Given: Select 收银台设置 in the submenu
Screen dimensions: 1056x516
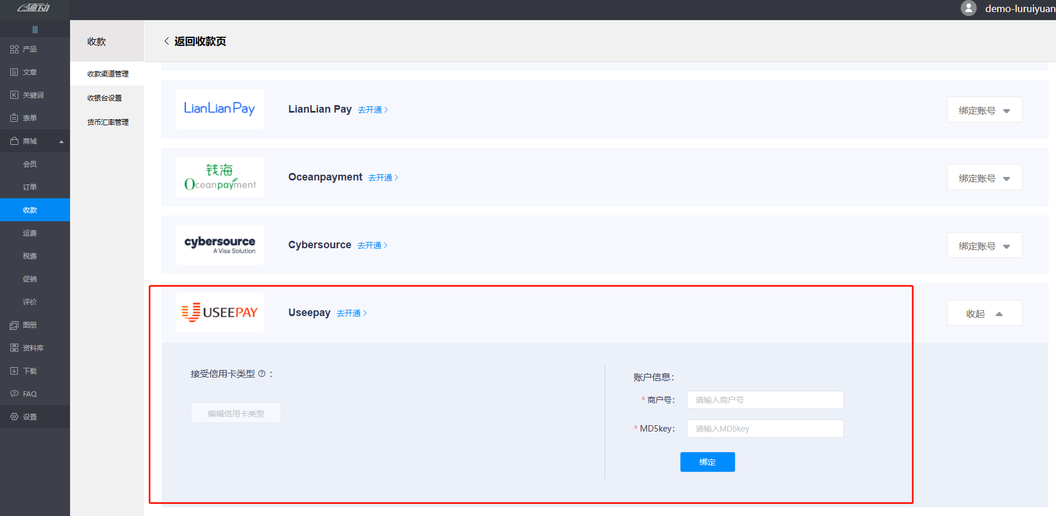Looking at the screenshot, I should (x=105, y=98).
